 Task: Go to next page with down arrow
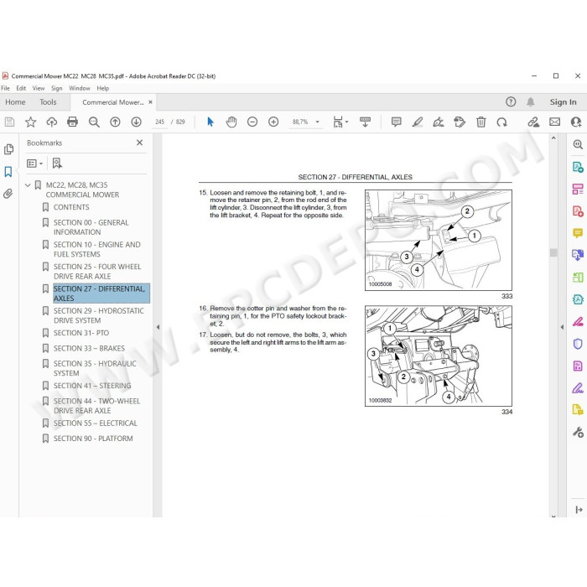coord(136,122)
